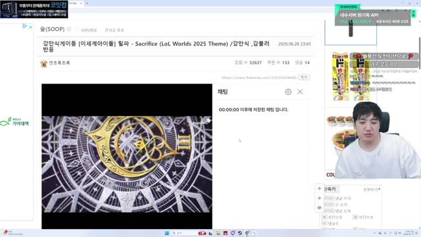Close the left ad with X
This screenshot has width=421, height=237.
(30, 27)
